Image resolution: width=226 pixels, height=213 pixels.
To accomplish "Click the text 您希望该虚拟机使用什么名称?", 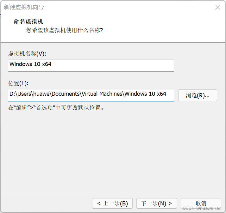I will (65, 30).
